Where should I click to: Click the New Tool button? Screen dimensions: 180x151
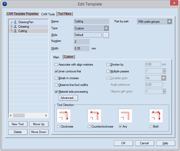coord(18,124)
